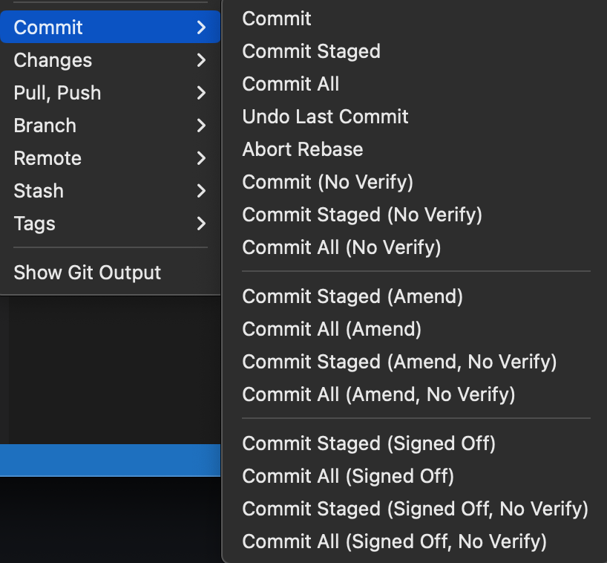
Task: Choose Commit All
Action: pos(290,84)
